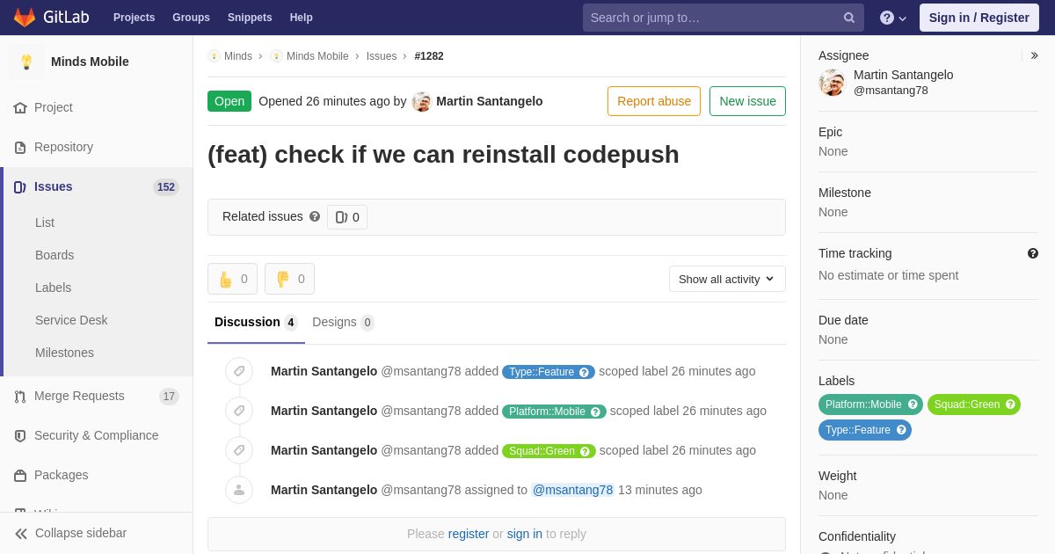Click author avatar next to Opened by

click(x=422, y=102)
